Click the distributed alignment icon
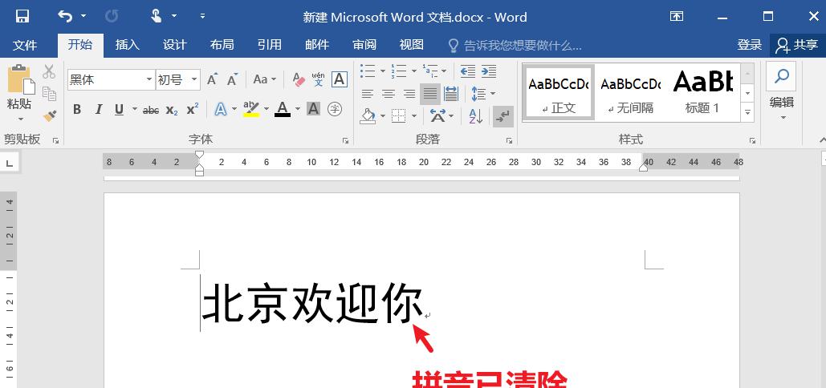The image size is (826, 388). tap(451, 94)
